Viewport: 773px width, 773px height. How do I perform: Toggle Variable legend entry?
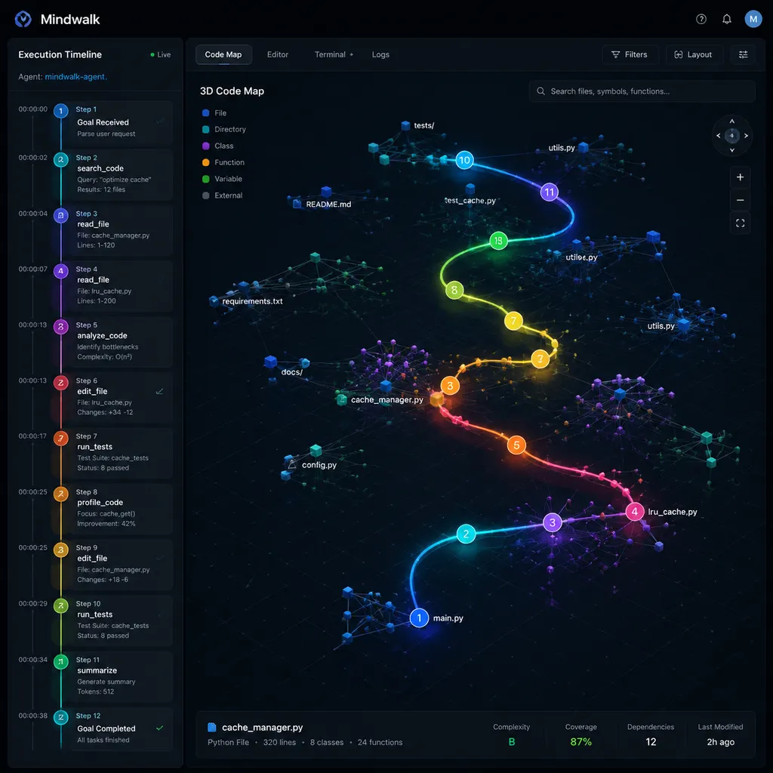point(222,179)
